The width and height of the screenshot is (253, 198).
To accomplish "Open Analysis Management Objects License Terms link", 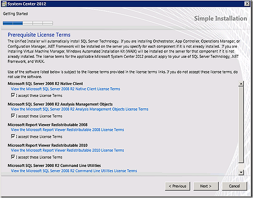I will click(80, 109).
